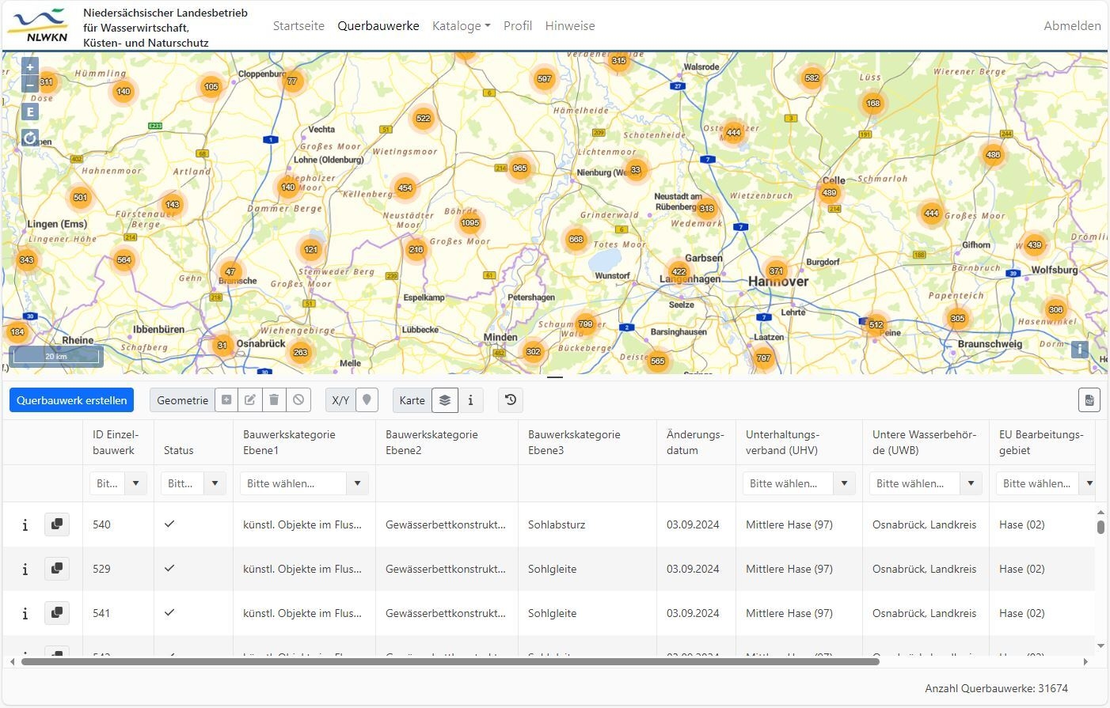Zoom out of the map
This screenshot has width=1110, height=708.
click(30, 85)
